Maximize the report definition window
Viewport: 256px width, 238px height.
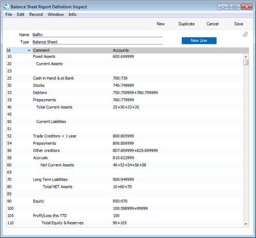coord(235,7)
